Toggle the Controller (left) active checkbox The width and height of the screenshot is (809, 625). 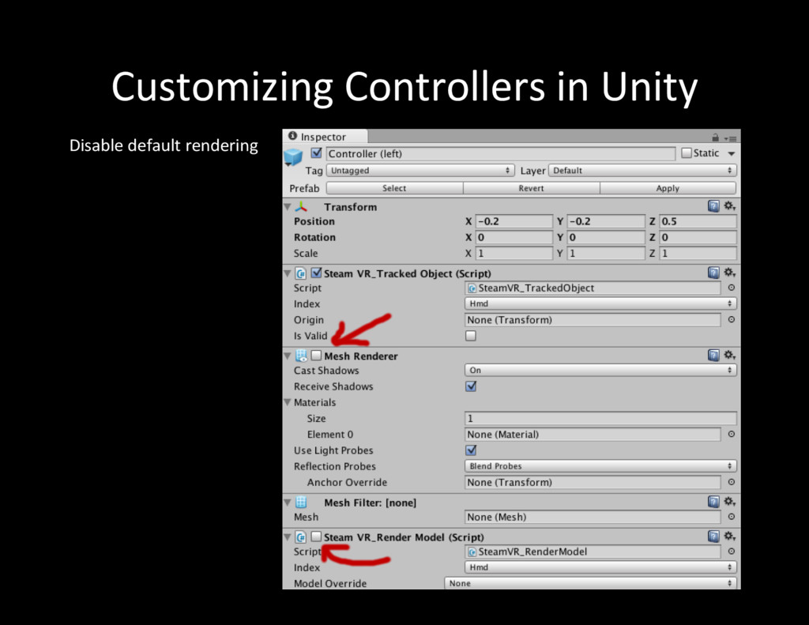[316, 153]
